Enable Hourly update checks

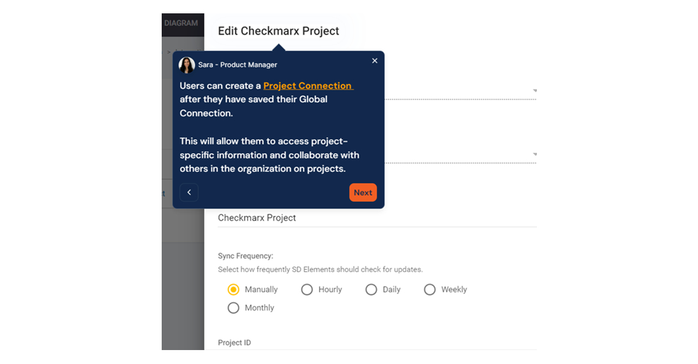coord(307,289)
